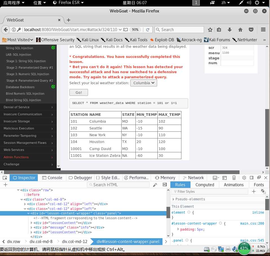Expand the Parameter Tampering category

pyautogui.click(x=28, y=136)
